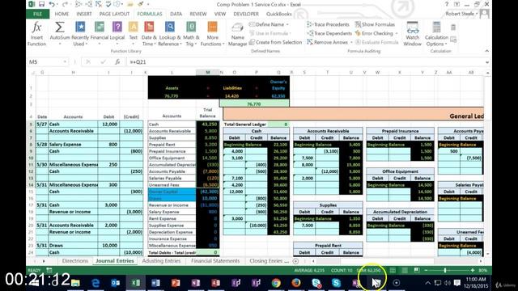Open the Name Manager
This screenshot has width=518, height=291.
(237, 34)
